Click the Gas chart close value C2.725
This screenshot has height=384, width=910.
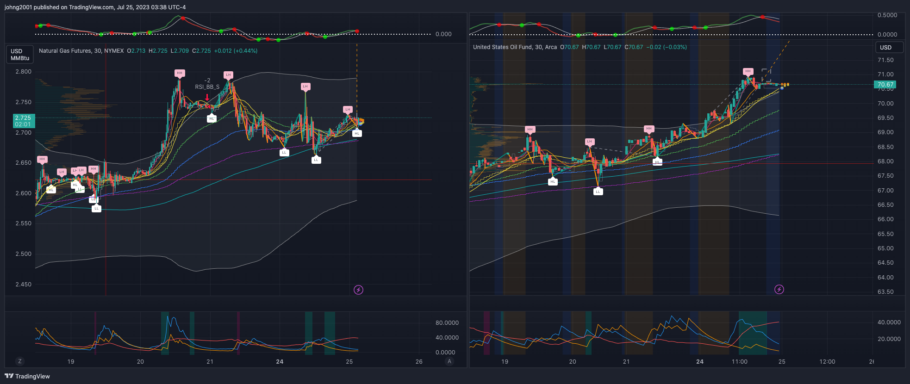point(201,51)
